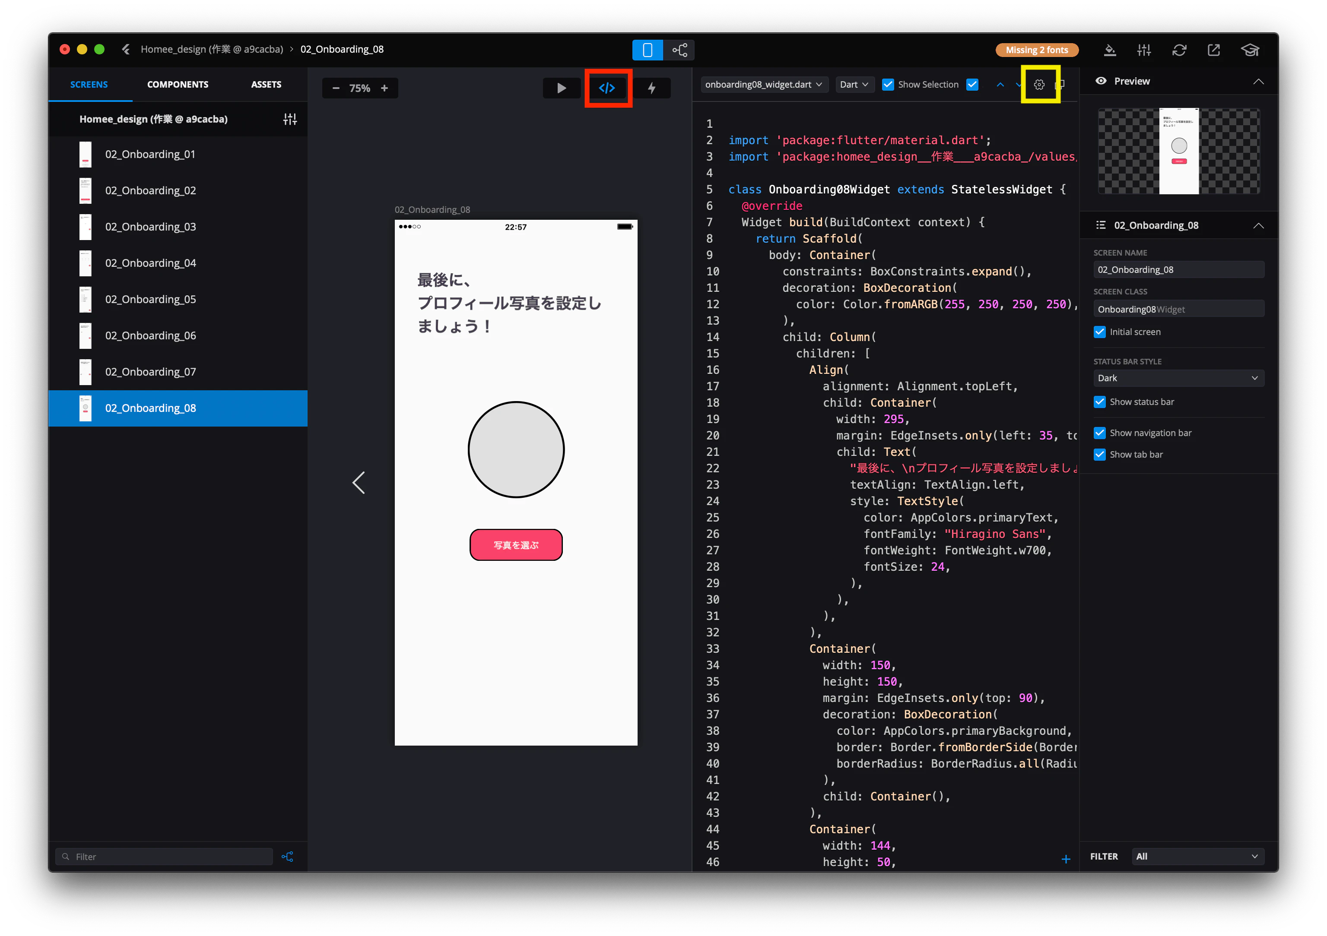
Task: Zoom in with the plus button
Action: click(x=384, y=88)
